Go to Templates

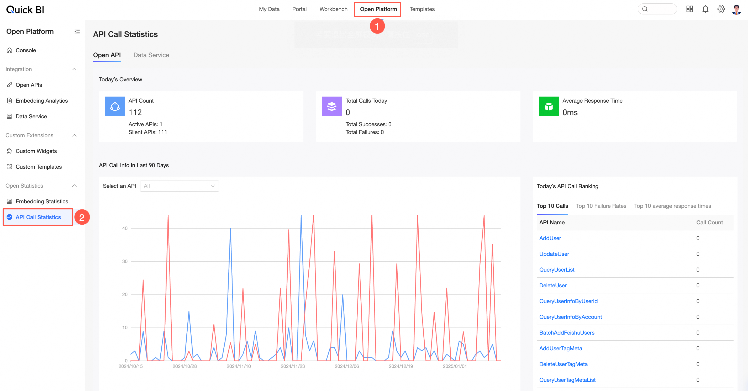422,9
